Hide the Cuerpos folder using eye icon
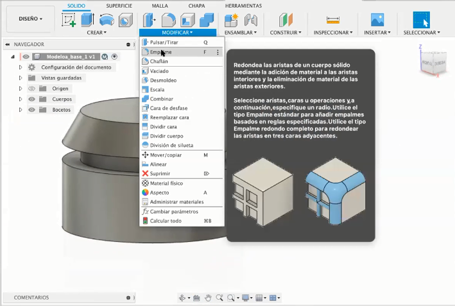 (32, 99)
